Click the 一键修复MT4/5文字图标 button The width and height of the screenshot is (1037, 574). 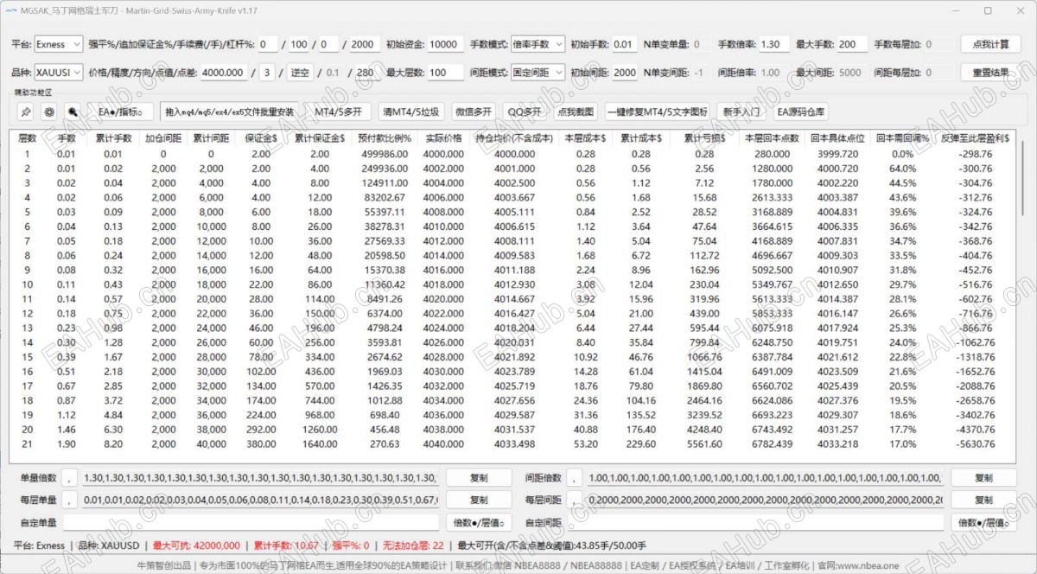658,112
